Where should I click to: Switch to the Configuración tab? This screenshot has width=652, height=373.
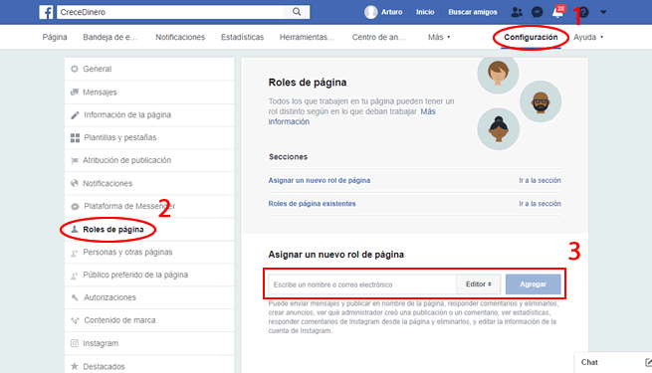tap(531, 37)
